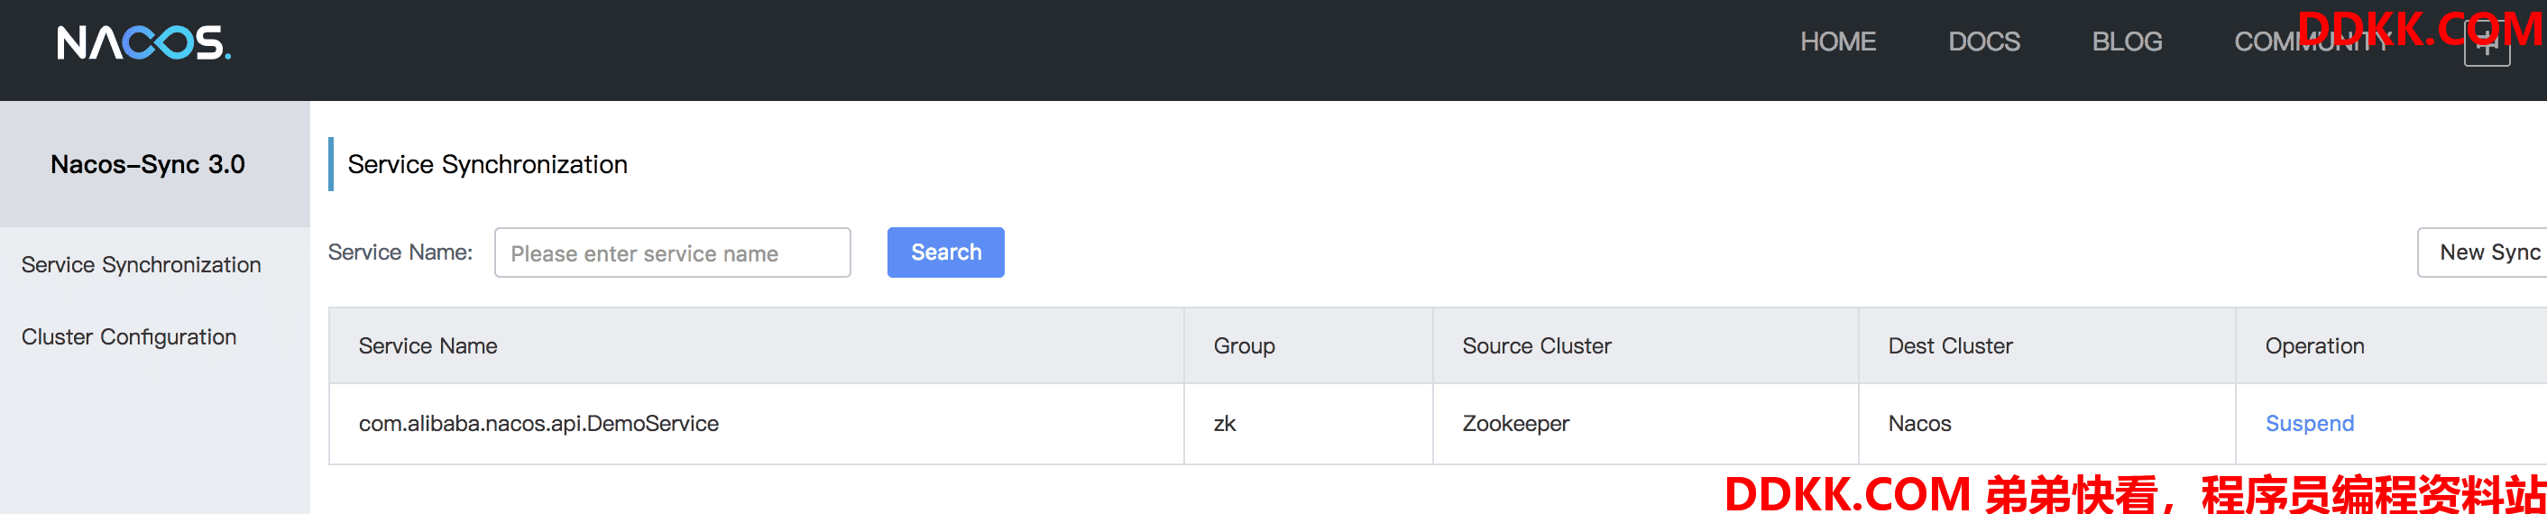Open the HOME navigation link
2547x514 pixels.
pyautogui.click(x=1837, y=41)
